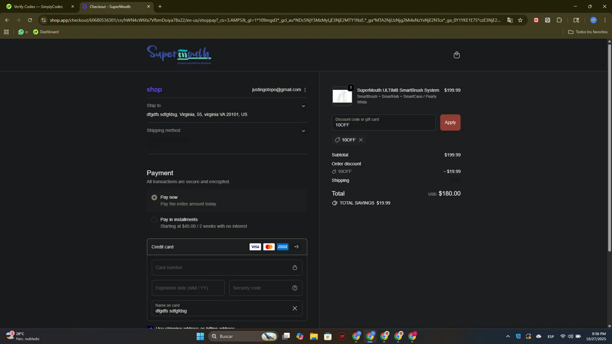Image resolution: width=612 pixels, height=344 pixels.
Task: Open Chrome three-dot menu
Action: pyautogui.click(x=605, y=20)
